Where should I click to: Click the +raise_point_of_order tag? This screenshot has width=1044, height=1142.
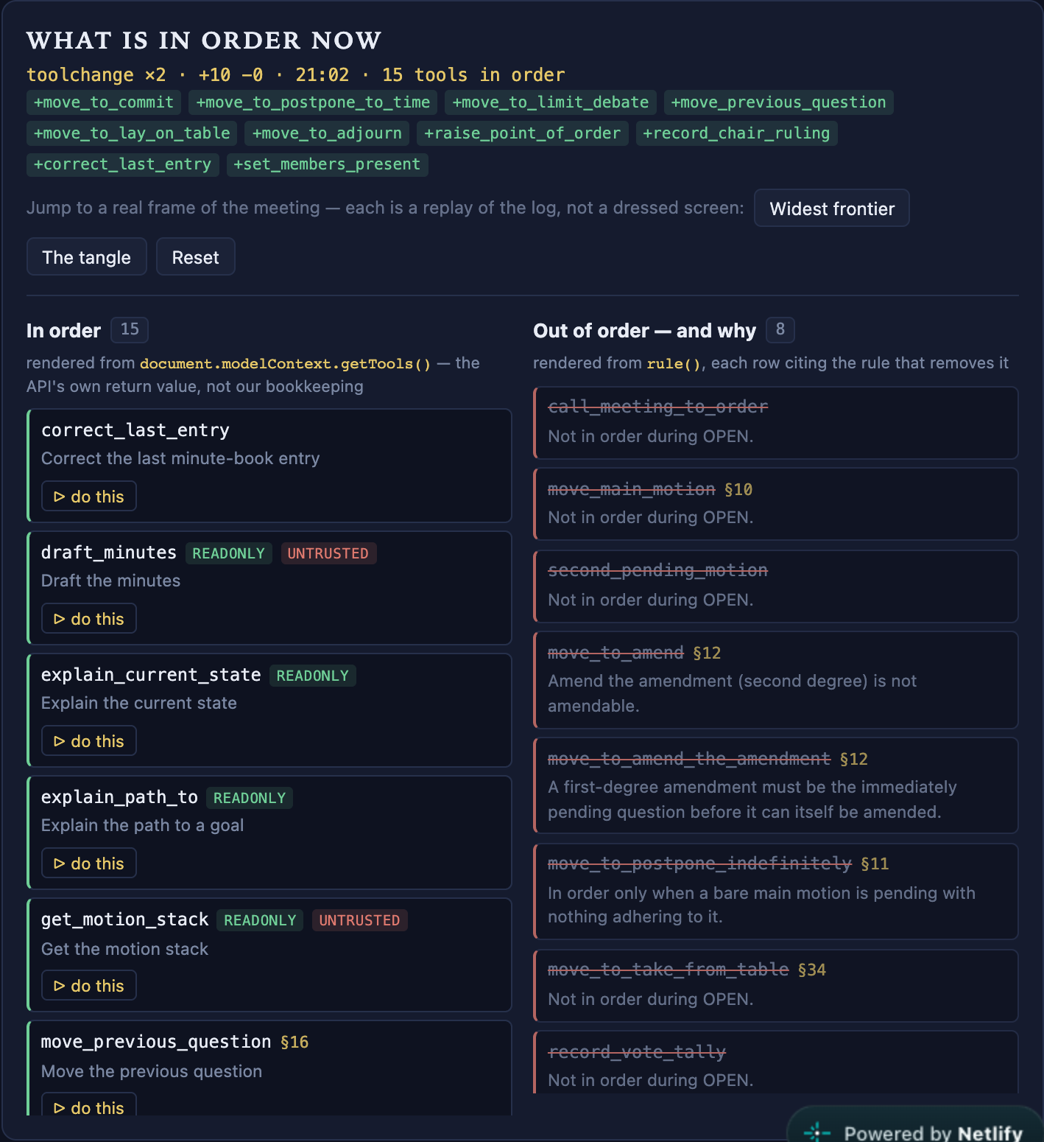[523, 133]
